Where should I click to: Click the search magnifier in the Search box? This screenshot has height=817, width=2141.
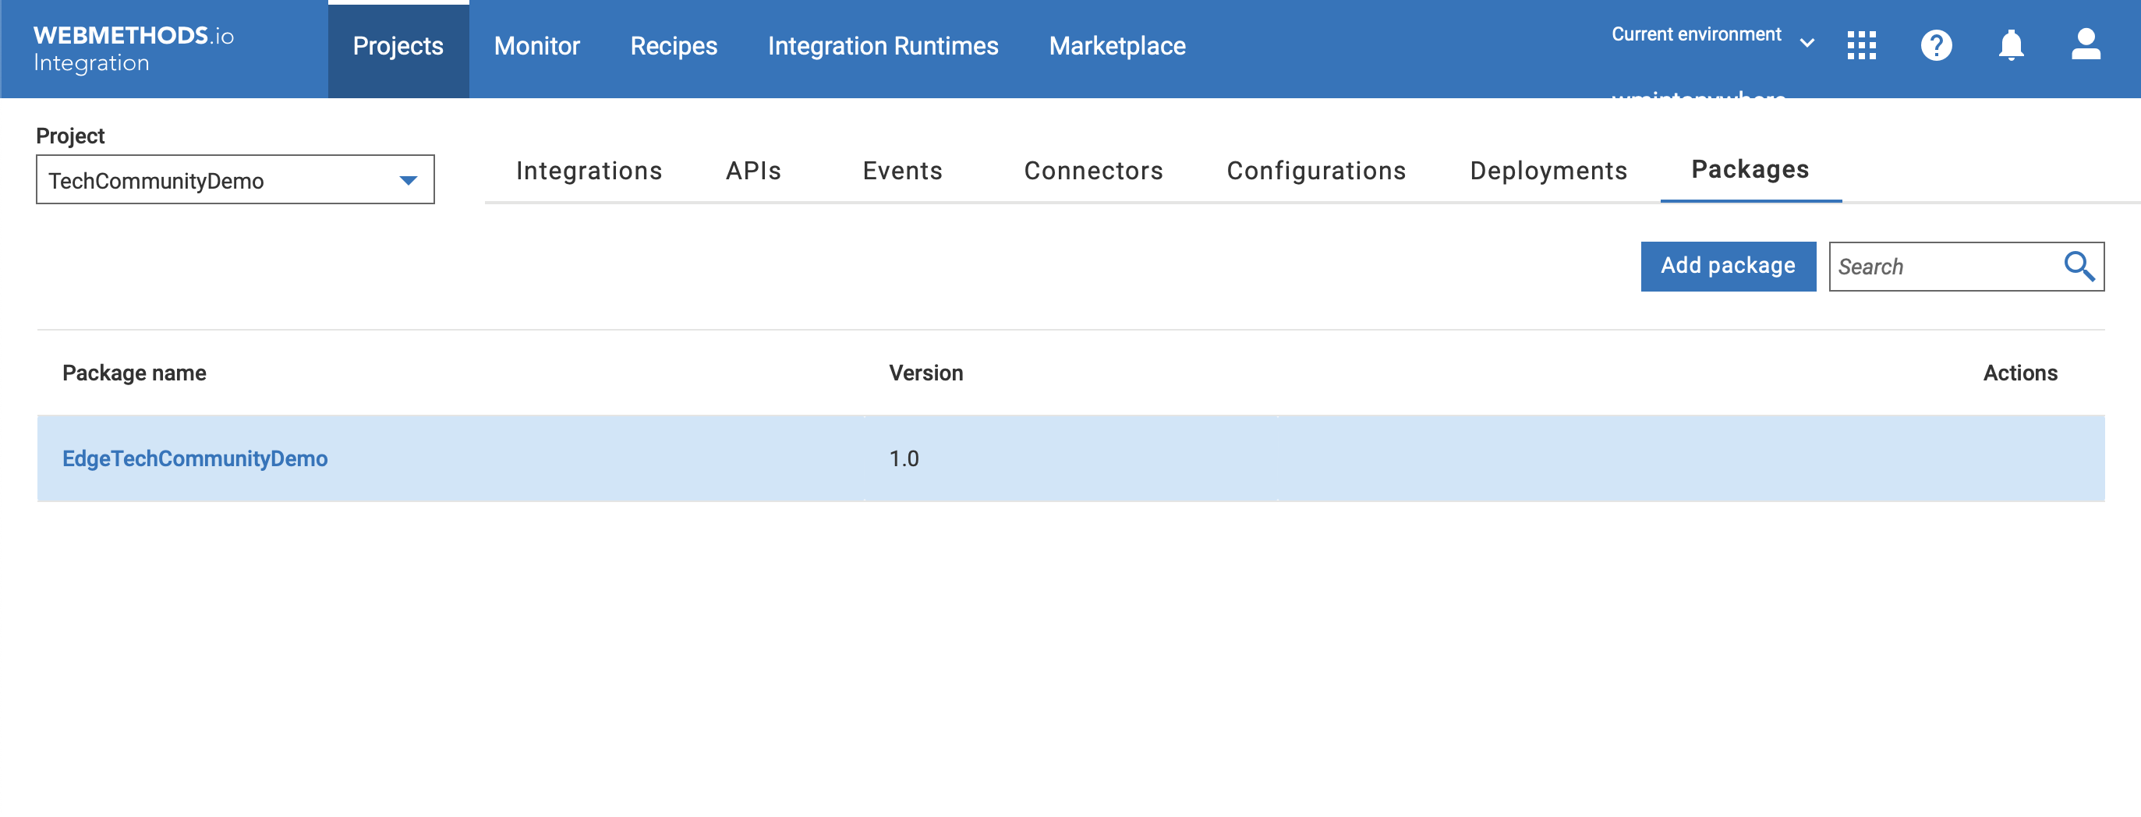click(x=2080, y=266)
